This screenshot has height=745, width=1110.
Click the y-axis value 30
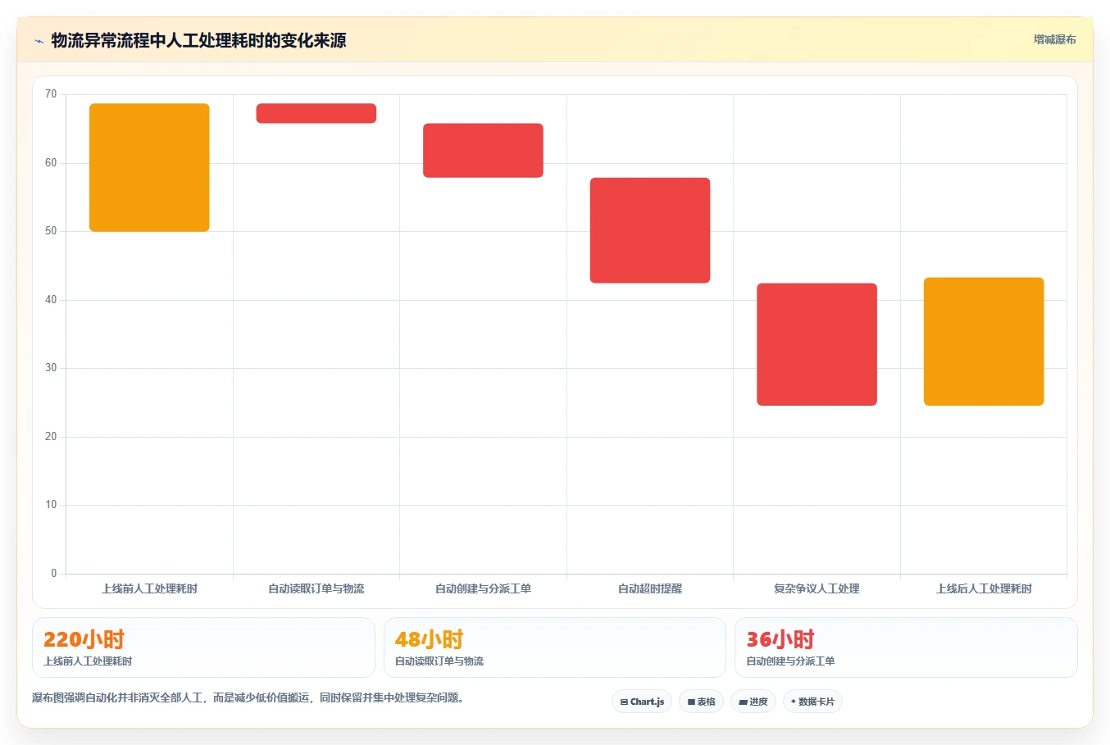(x=51, y=368)
